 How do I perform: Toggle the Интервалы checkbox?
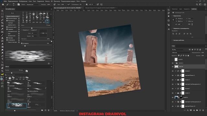pyautogui.click(x=22, y=43)
